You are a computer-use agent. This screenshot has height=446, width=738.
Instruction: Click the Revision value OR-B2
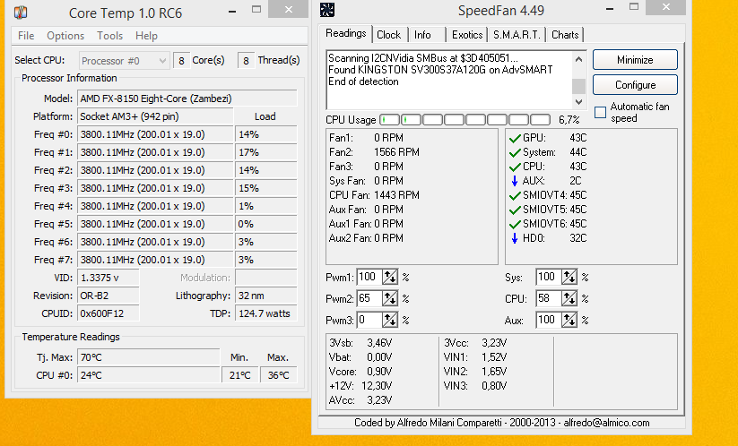[109, 296]
